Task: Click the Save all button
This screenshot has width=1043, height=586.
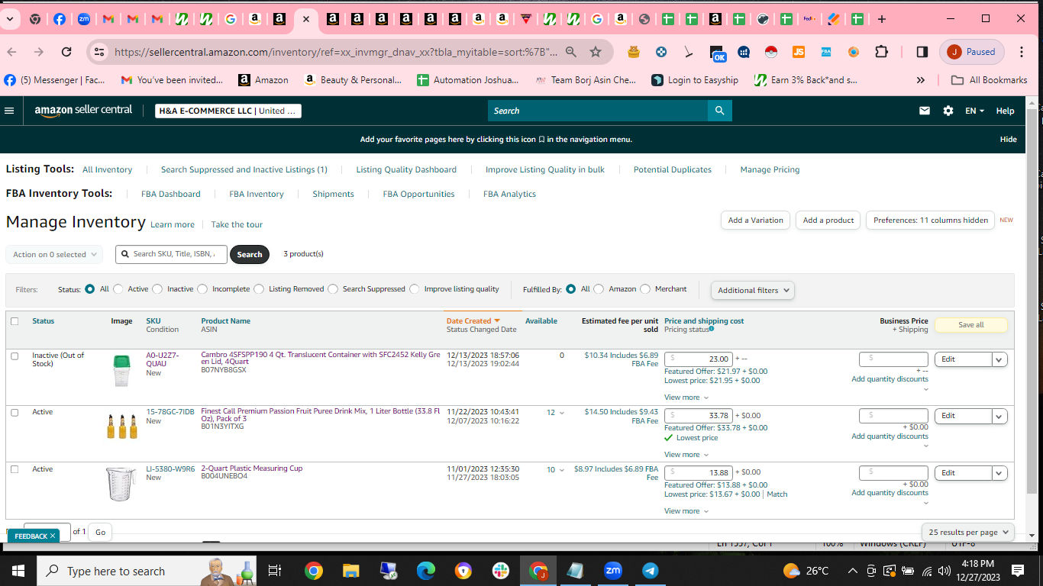Action: tap(970, 325)
